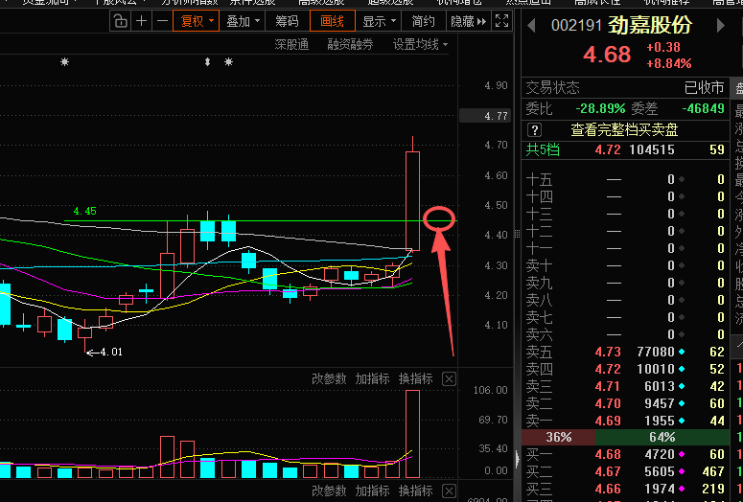Screen dimensions: 743x502
Task: Click 卖三 price 4.71
Action: tap(608, 386)
